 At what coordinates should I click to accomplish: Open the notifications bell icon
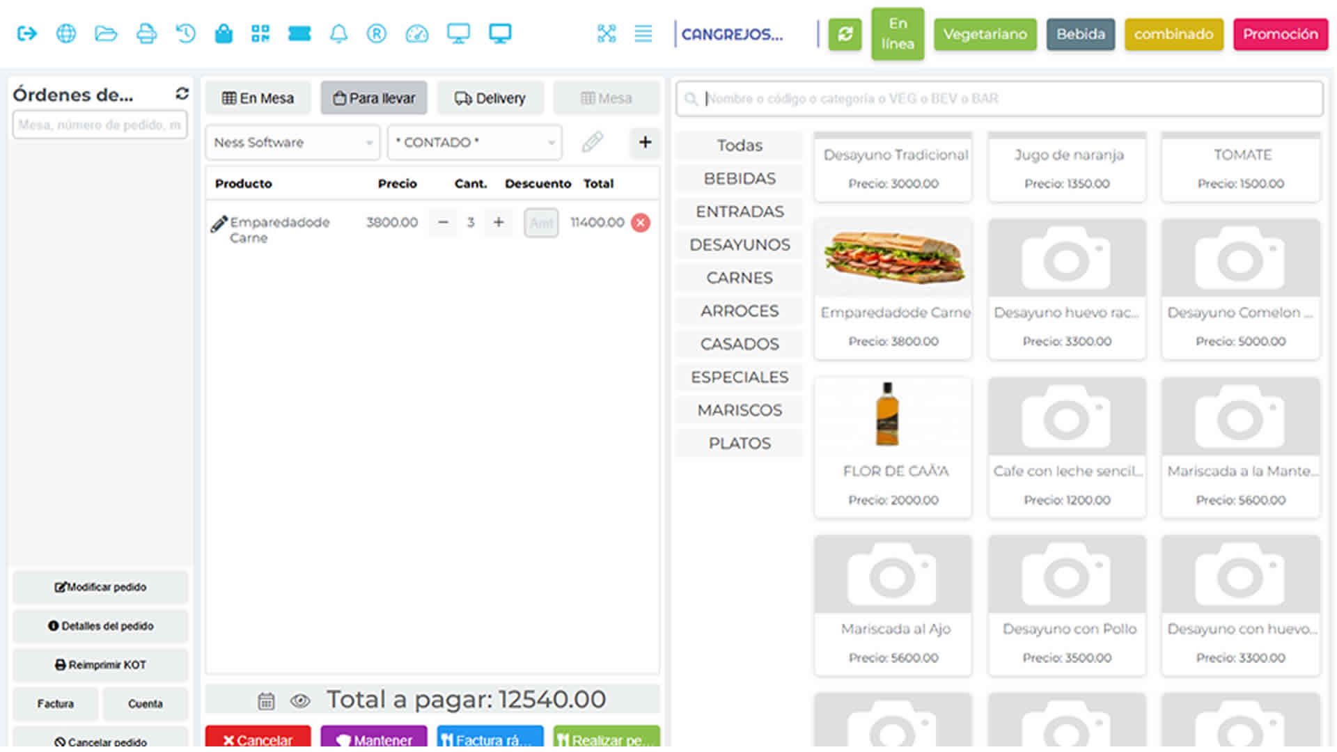pyautogui.click(x=338, y=33)
